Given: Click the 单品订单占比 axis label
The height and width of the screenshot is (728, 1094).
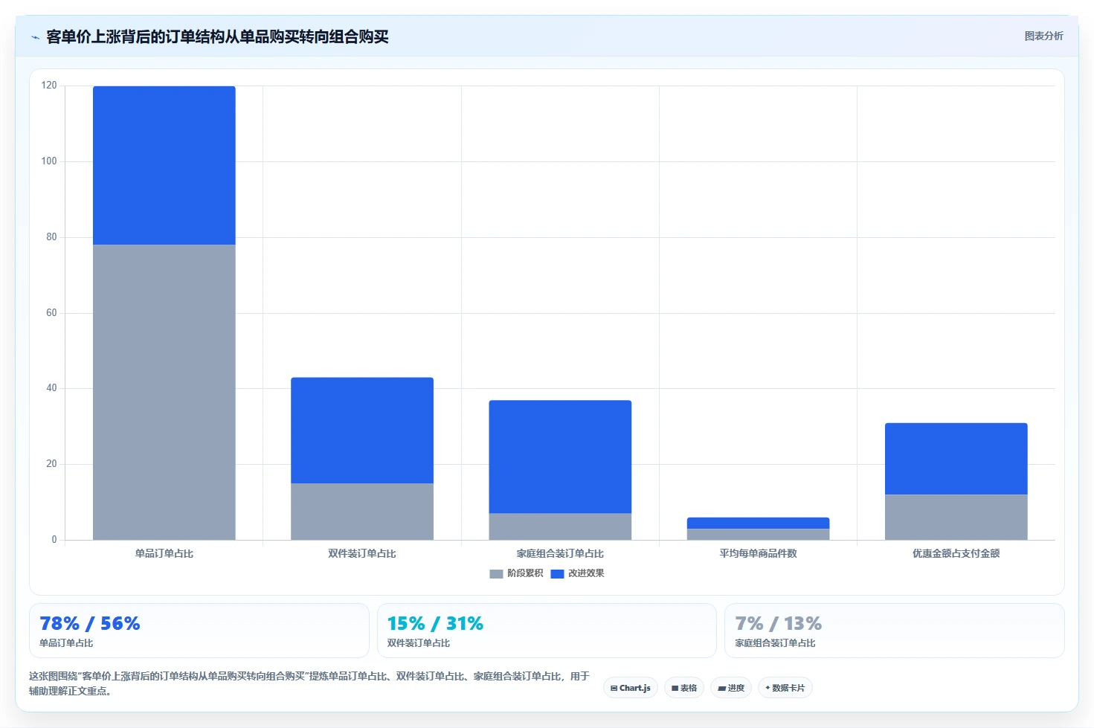Looking at the screenshot, I should 164,553.
